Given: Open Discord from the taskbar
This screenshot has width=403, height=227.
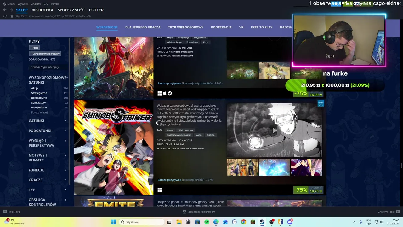Looking at the screenshot, I should point(290,222).
